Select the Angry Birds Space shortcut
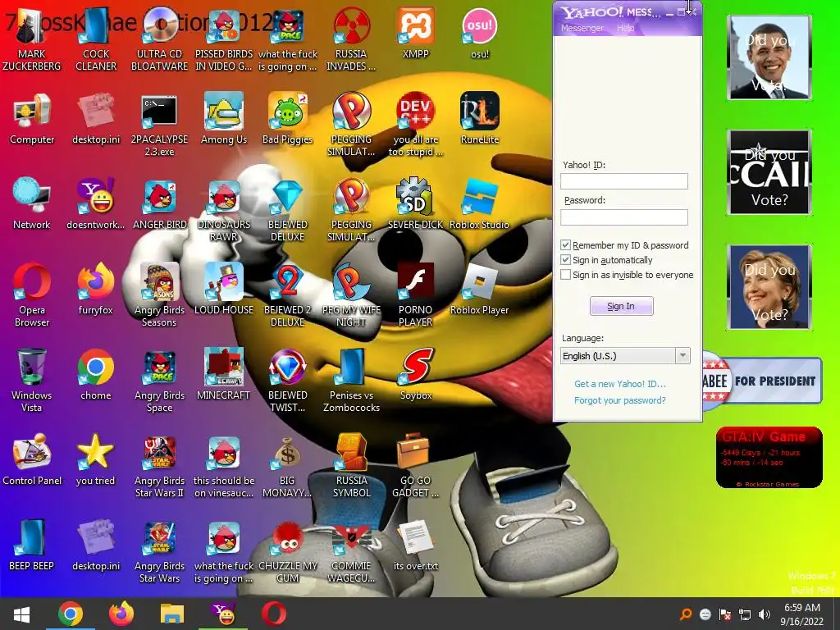840x630 pixels. click(x=160, y=381)
